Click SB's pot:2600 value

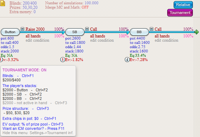pos(73,38)
